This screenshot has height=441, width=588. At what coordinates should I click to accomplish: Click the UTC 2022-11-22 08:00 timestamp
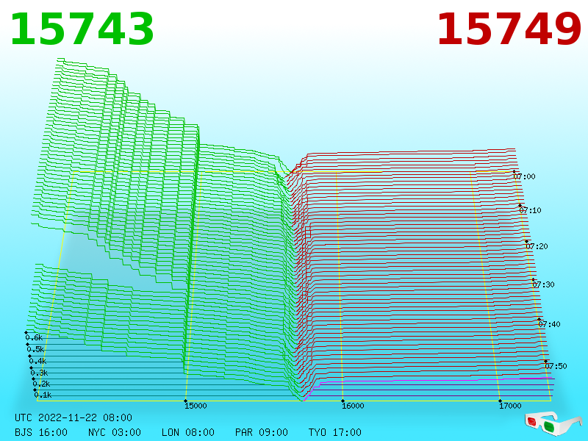point(73,417)
